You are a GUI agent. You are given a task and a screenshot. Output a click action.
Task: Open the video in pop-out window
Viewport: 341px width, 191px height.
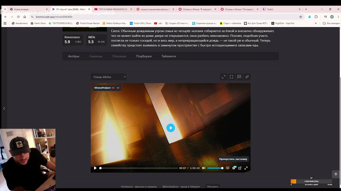point(240,168)
